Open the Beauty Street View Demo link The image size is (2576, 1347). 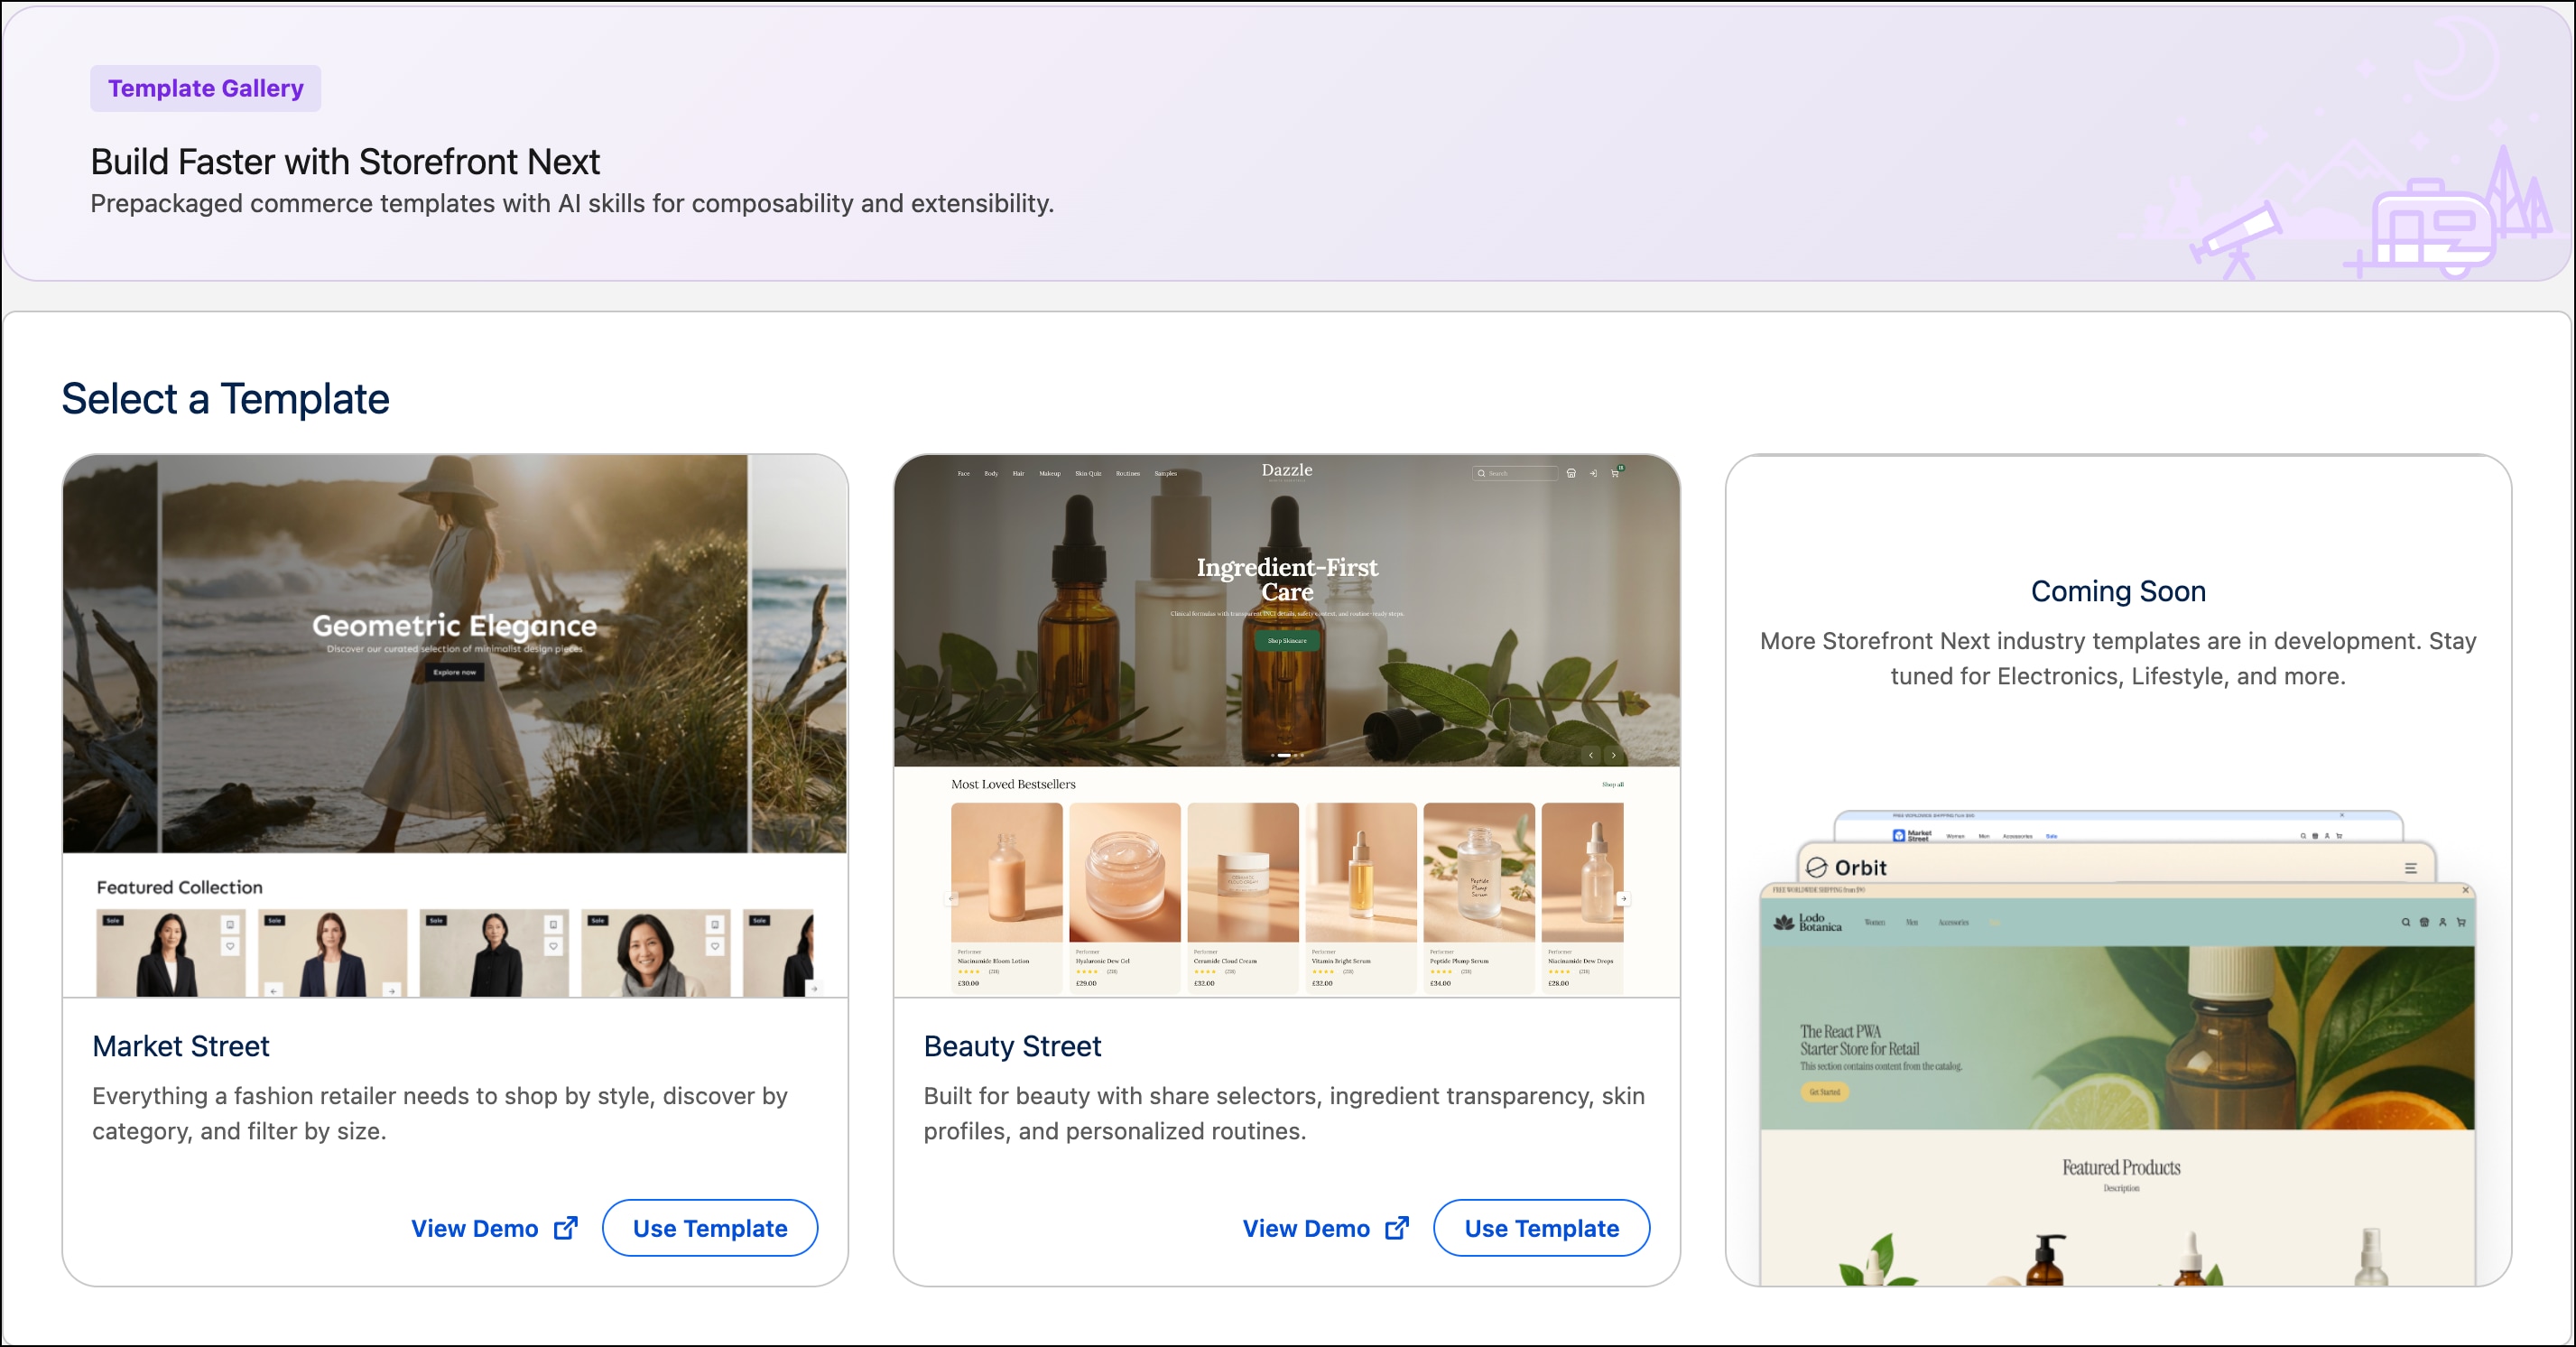point(1306,1228)
